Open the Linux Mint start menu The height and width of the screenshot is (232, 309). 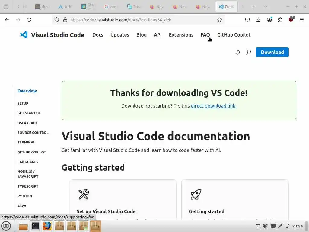tap(6, 226)
